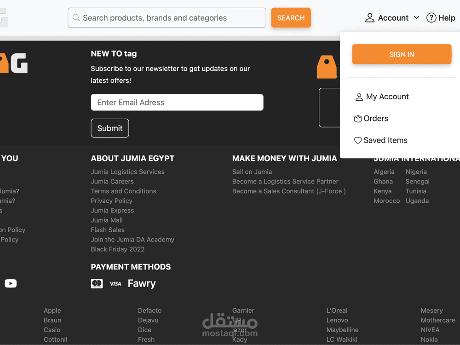Viewport: 460px width, 345px height.
Task: Open Flash Sales link
Action: click(x=108, y=230)
